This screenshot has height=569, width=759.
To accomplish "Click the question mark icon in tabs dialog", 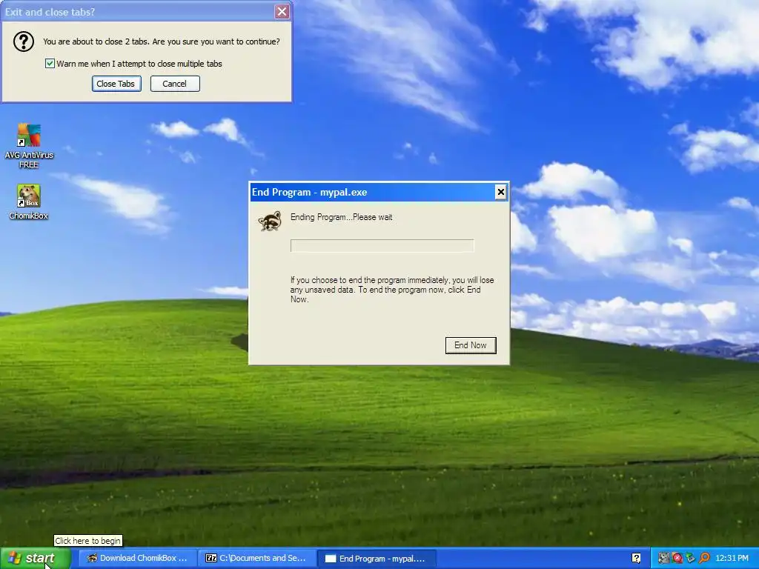I will [23, 41].
